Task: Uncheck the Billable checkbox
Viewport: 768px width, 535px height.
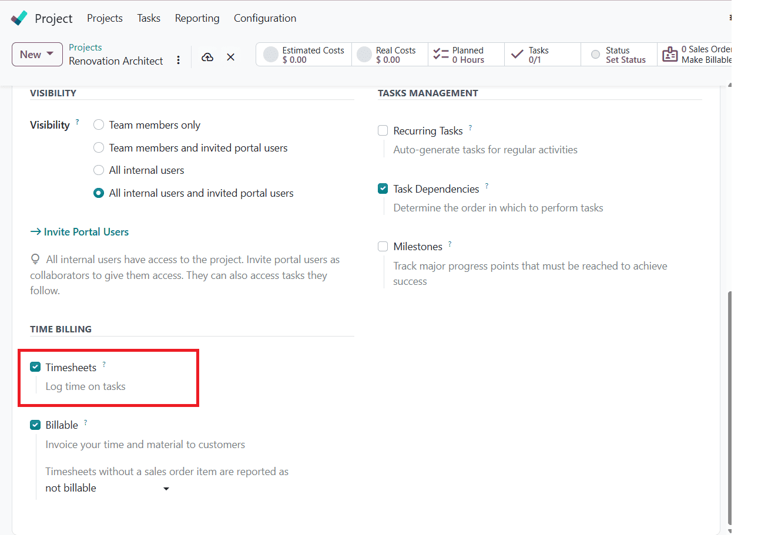Action: tap(35, 425)
